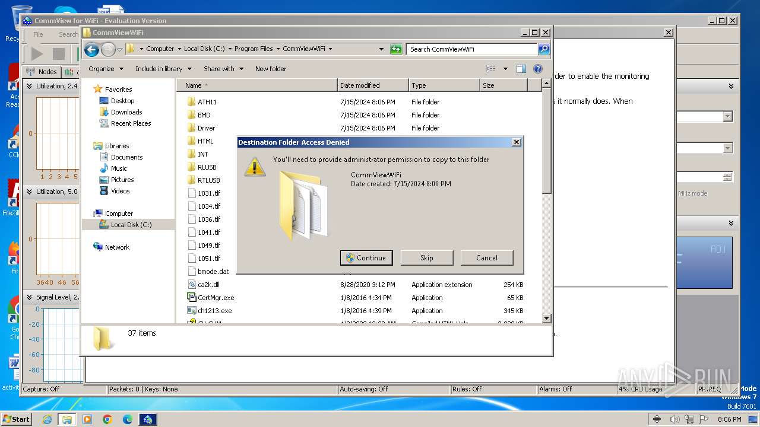The height and width of the screenshot is (427, 760).
Task: Switch to CommView taskbar button
Action: click(x=148, y=419)
